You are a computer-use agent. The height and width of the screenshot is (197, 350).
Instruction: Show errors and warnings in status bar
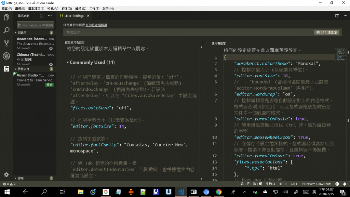(x=9, y=184)
